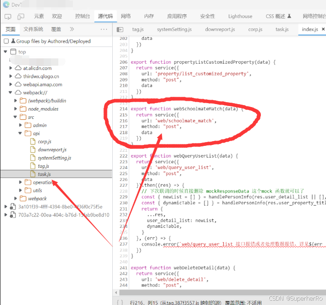
Task: Click the admin folder icon
Action: 28,125
